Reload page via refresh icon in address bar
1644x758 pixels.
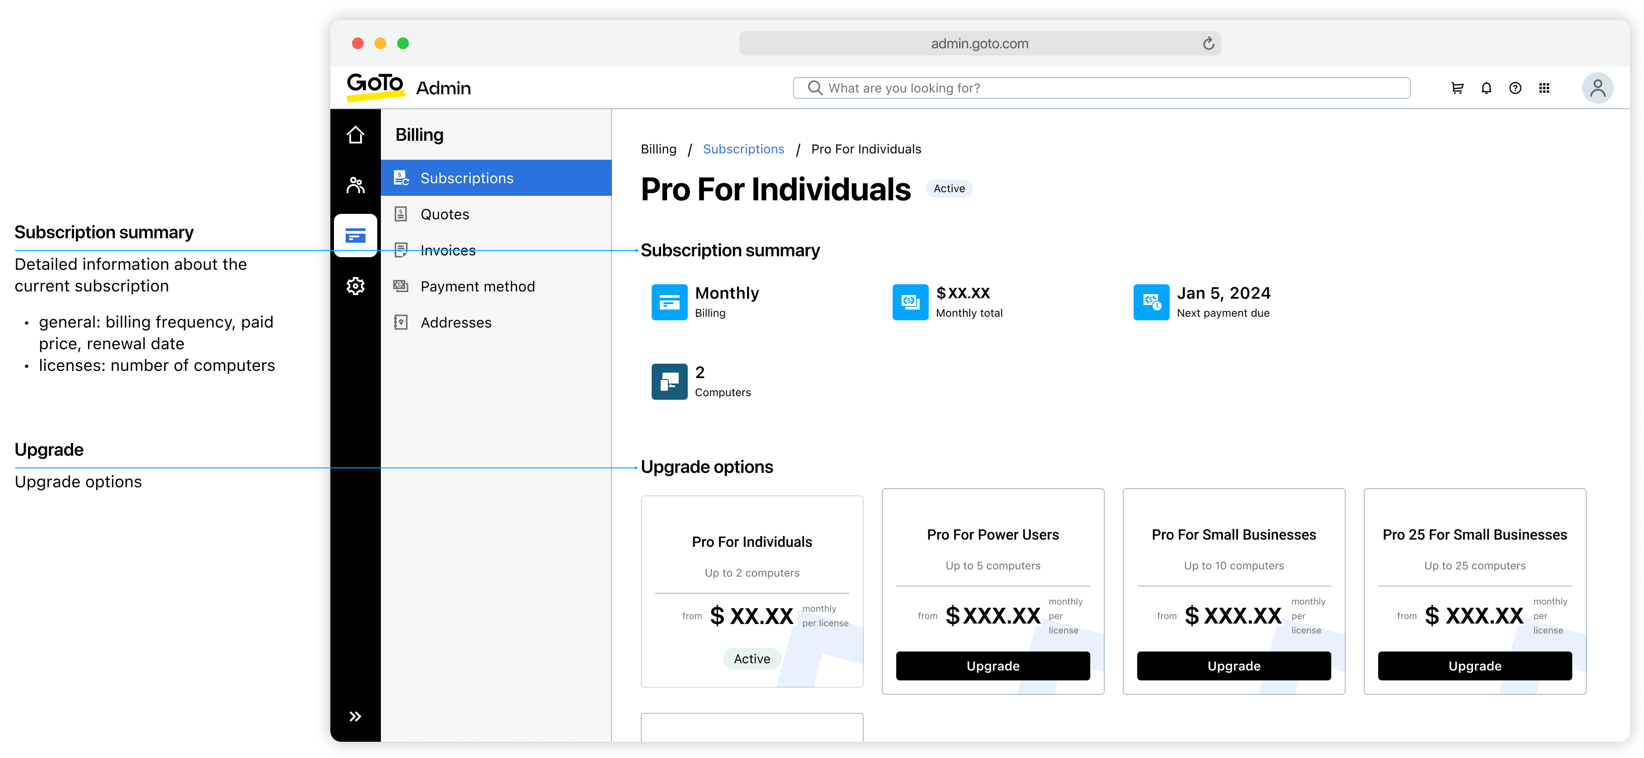(1208, 43)
